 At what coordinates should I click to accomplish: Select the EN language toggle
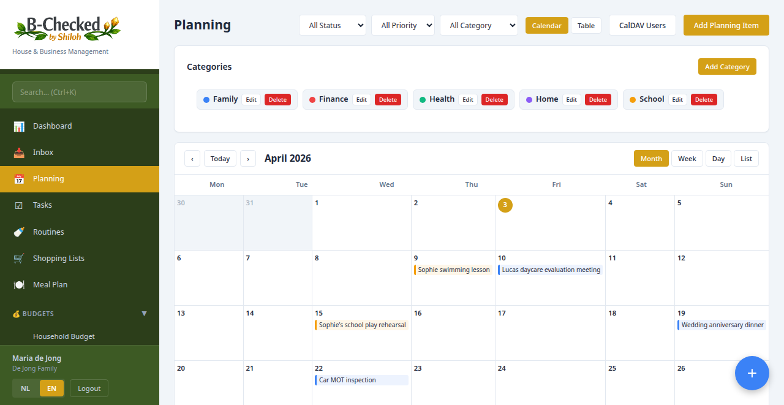pyautogui.click(x=51, y=388)
